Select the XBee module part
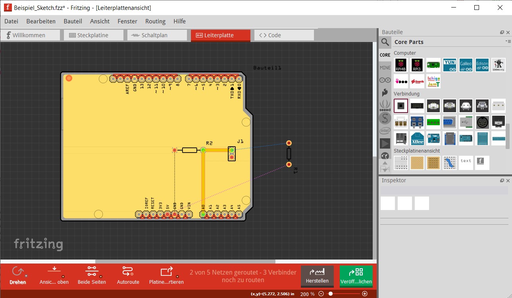Screen dimensions: 512x298 point(417,138)
